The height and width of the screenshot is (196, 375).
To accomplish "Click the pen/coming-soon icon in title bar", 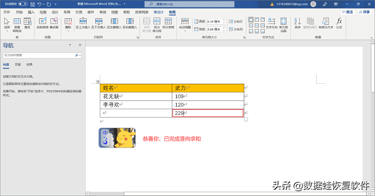I will 325,4.
